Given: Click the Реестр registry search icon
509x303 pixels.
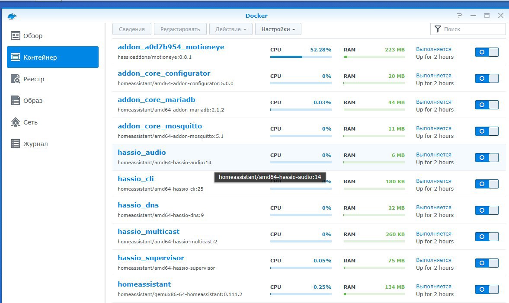Looking at the screenshot, I should (15, 79).
